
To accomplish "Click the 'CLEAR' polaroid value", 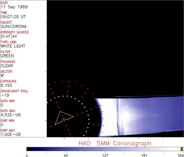I will tap(7, 66).
